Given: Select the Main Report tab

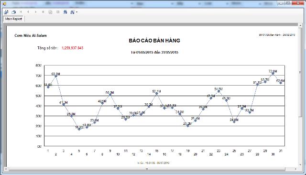Looking at the screenshot, I should [13, 19].
